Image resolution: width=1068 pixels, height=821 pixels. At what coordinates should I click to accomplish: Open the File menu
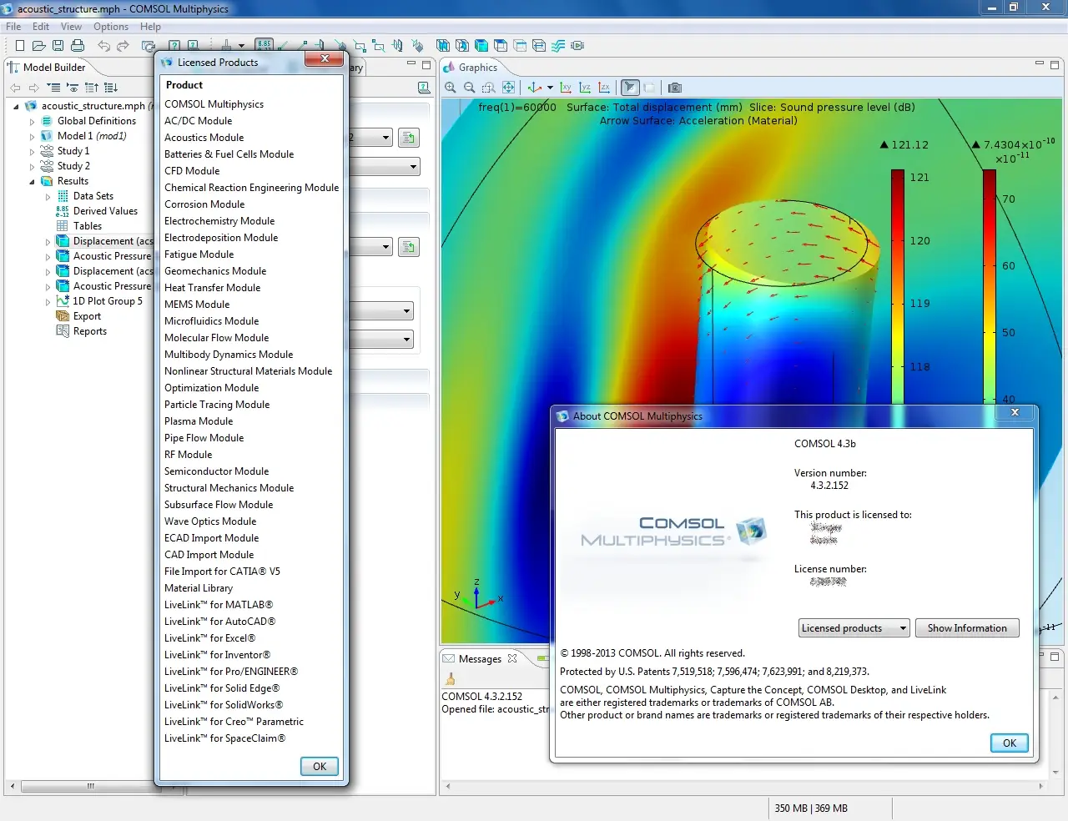tap(13, 27)
